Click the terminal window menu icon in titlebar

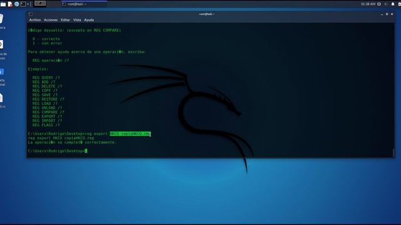[x=31, y=14]
